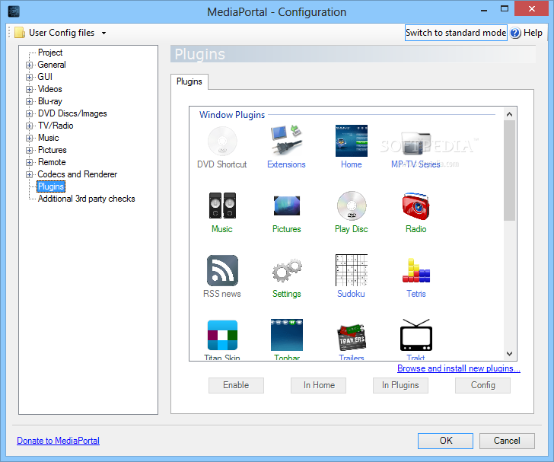Click the Radio plugin label
554x462 pixels.
(x=415, y=229)
